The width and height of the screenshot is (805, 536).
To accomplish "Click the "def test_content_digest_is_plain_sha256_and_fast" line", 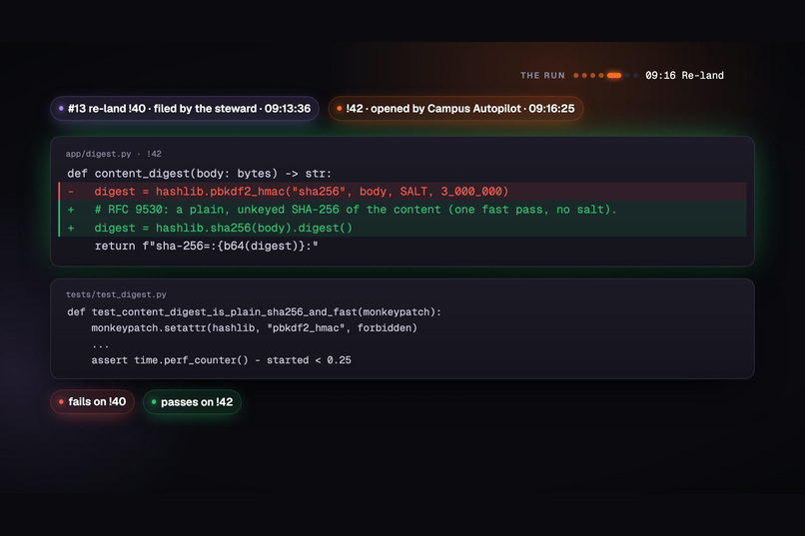I will [x=254, y=311].
